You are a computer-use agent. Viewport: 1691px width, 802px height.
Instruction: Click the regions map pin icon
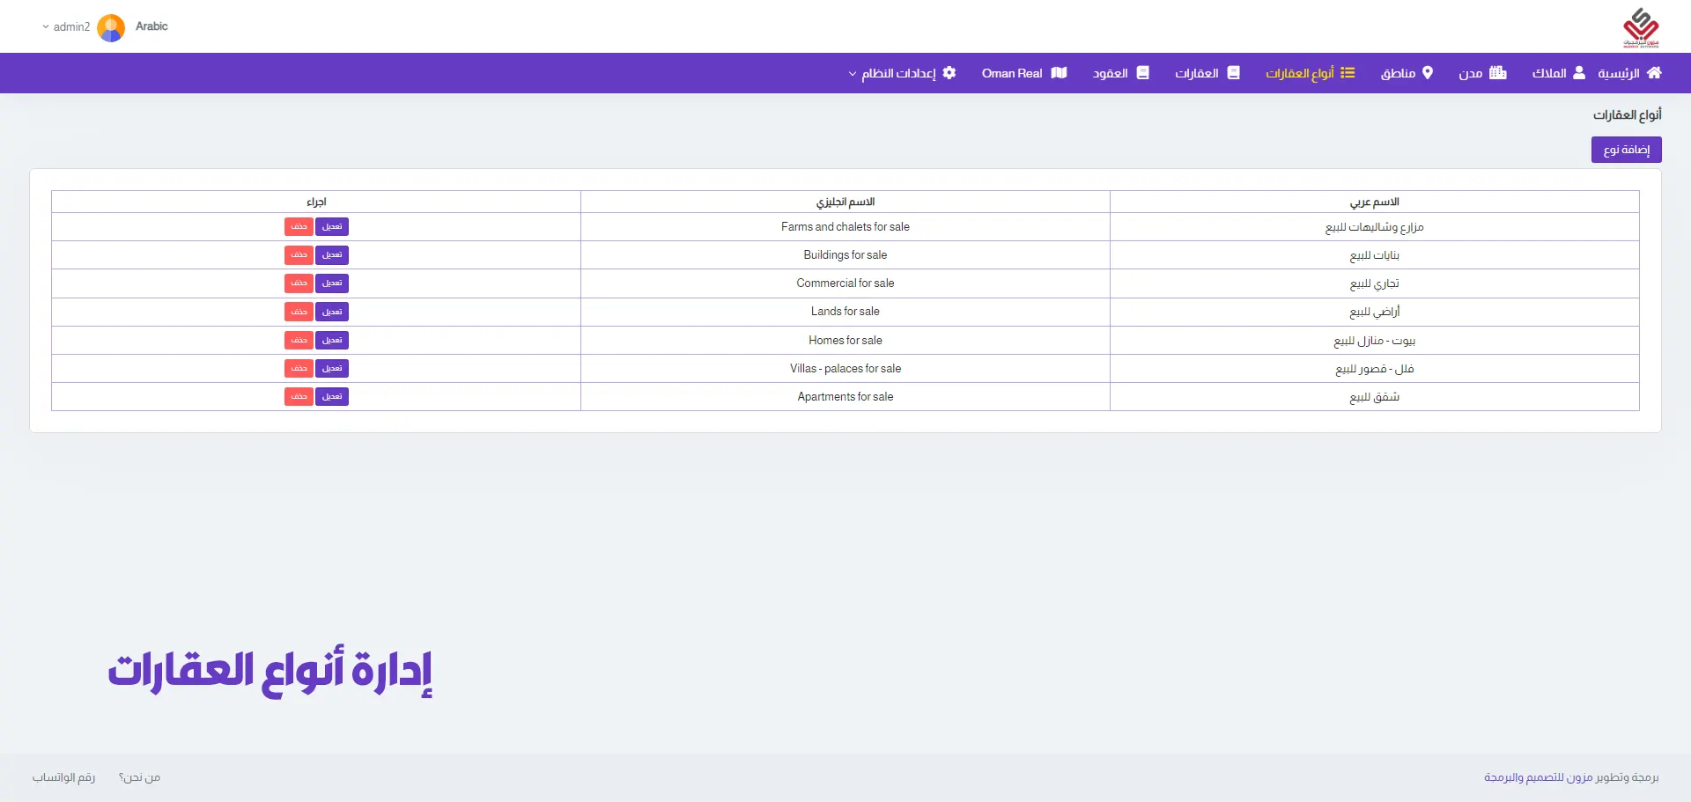(1428, 73)
